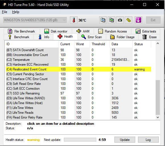Viewport: 165px width, 146px height.
Task: Open the Help menu
Action: coord(16,12)
